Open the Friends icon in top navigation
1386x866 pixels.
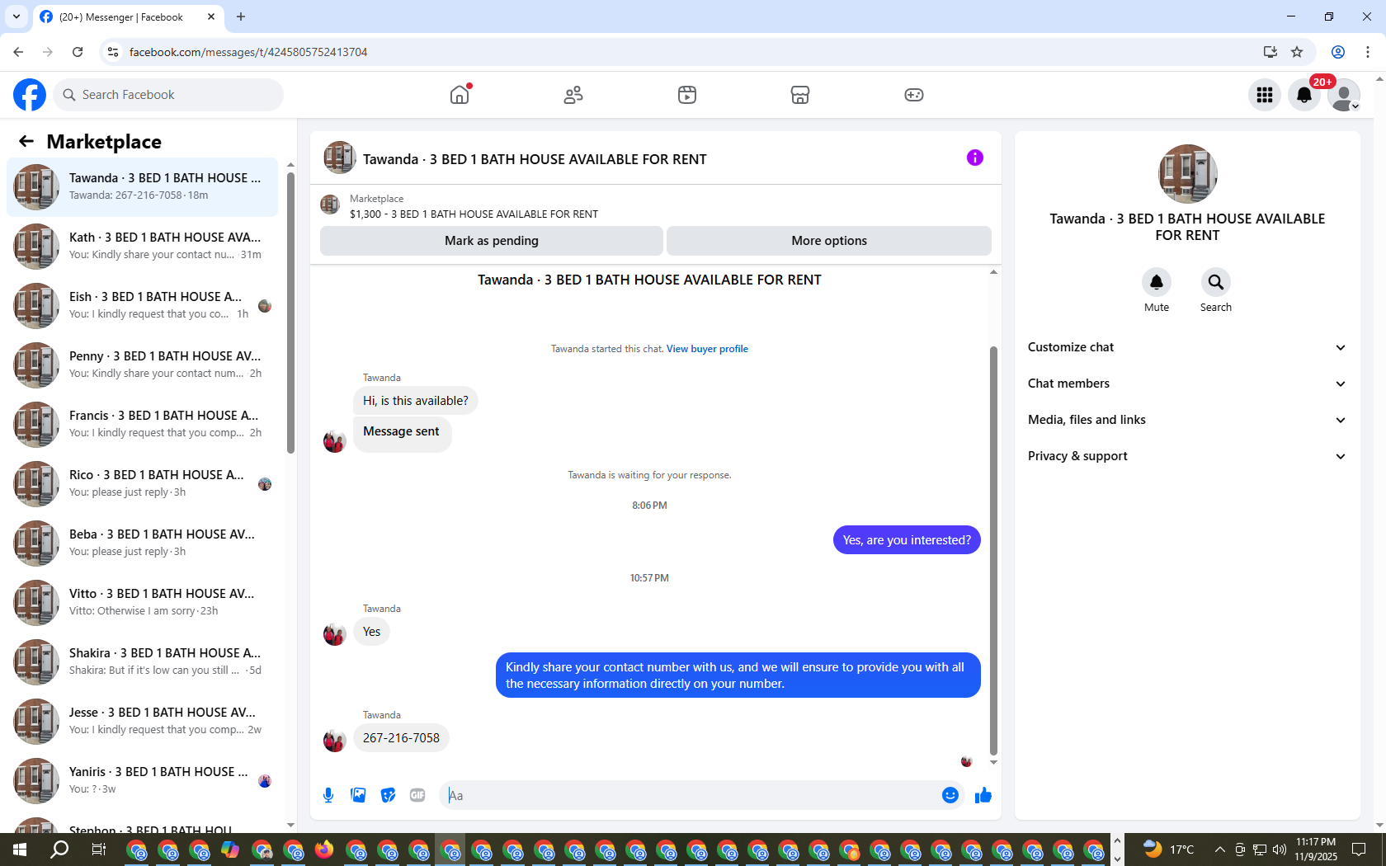click(x=573, y=95)
